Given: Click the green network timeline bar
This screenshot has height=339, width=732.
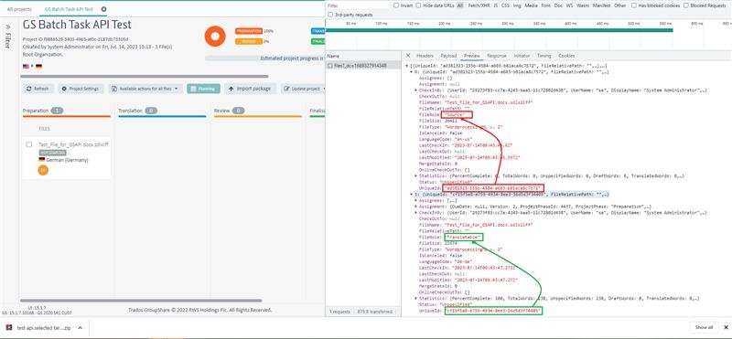Looking at the screenshot, I should 500,30.
